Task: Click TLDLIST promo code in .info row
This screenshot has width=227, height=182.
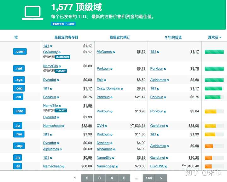Action: (61, 111)
